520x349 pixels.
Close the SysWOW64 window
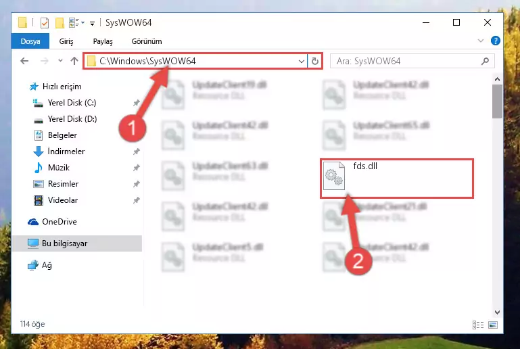coord(488,22)
